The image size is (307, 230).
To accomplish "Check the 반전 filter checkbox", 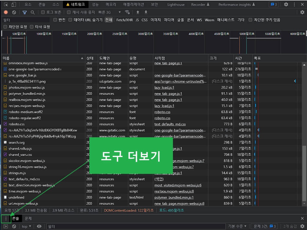I will tap(55, 20).
